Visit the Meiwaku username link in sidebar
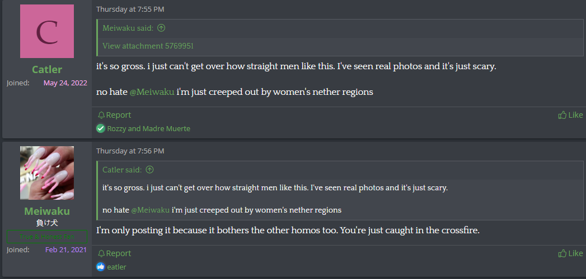The height and width of the screenshot is (279, 586). (47, 211)
